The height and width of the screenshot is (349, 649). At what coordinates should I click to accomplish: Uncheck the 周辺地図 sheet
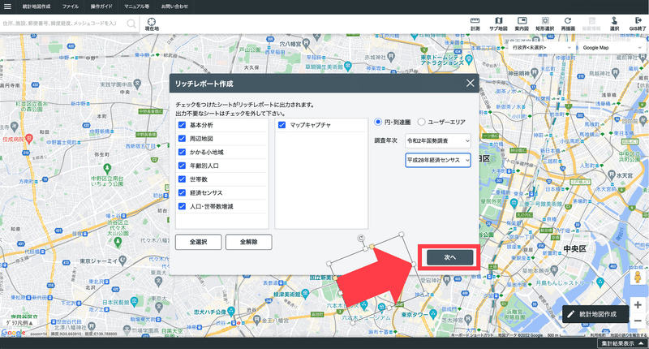[182, 139]
